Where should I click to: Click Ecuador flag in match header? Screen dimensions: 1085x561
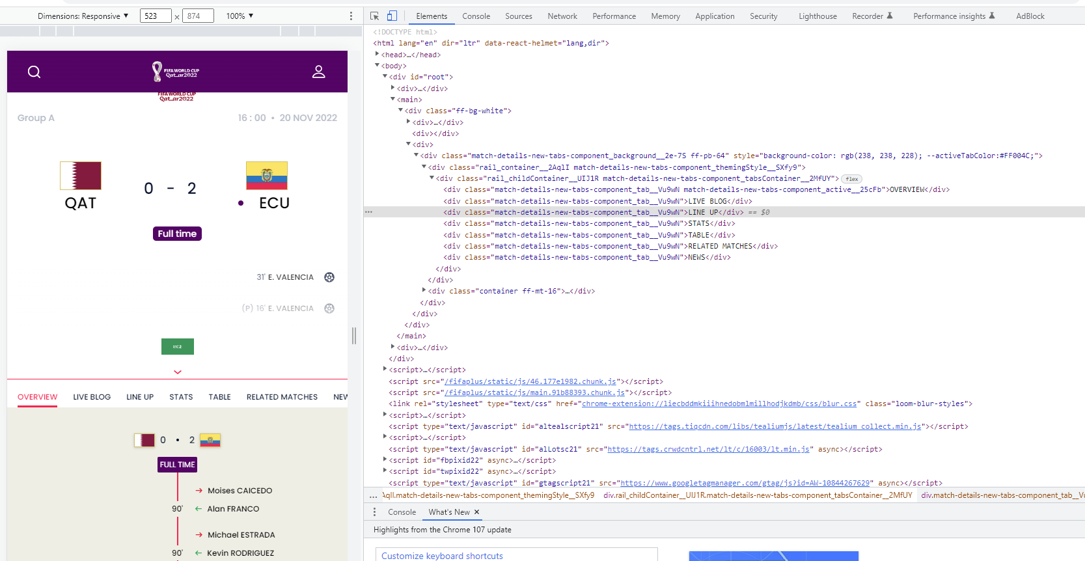267,176
